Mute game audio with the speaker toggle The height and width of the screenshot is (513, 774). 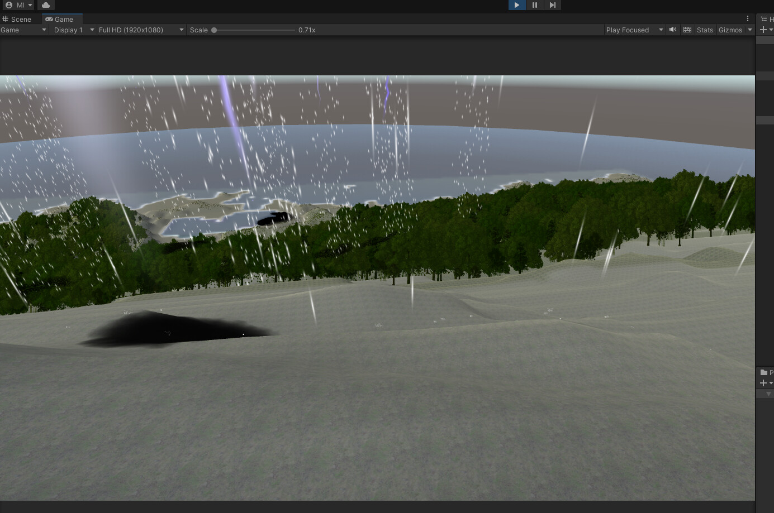tap(673, 30)
